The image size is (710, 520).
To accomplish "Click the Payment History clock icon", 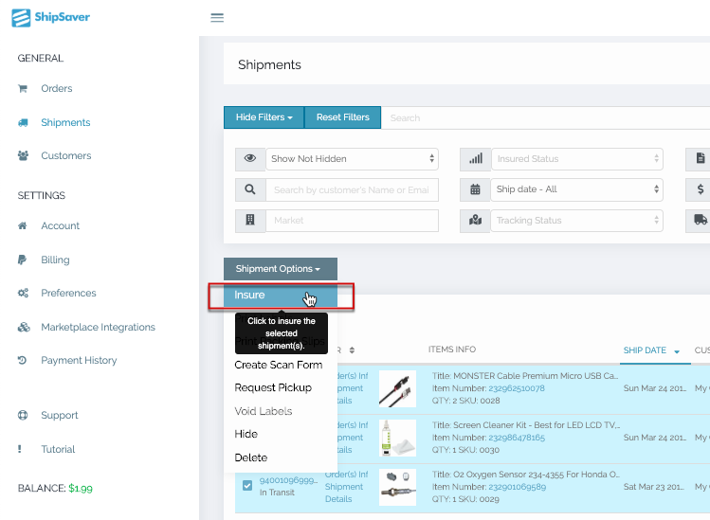I will click(x=22, y=360).
